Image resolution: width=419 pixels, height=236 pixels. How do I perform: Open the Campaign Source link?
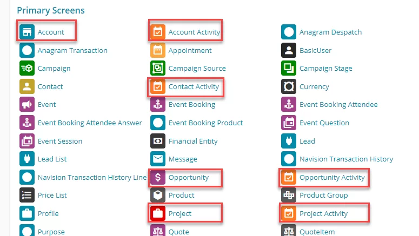pyautogui.click(x=197, y=69)
